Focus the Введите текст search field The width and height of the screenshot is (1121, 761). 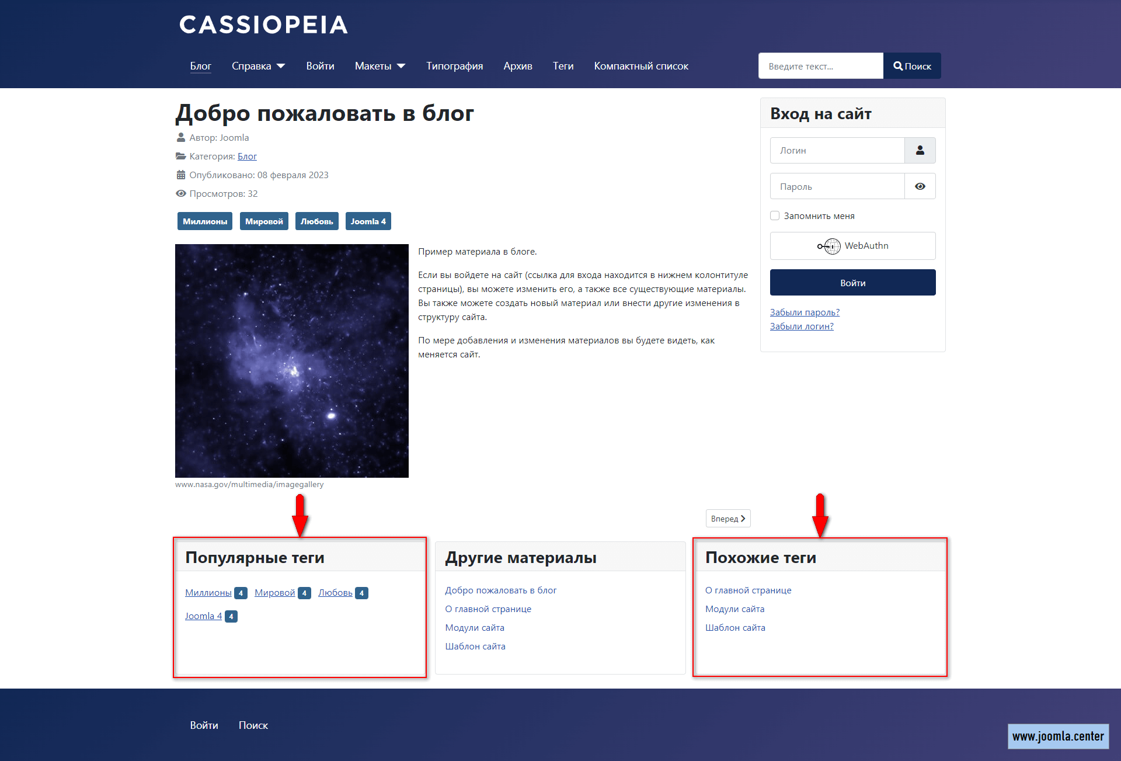[820, 67]
